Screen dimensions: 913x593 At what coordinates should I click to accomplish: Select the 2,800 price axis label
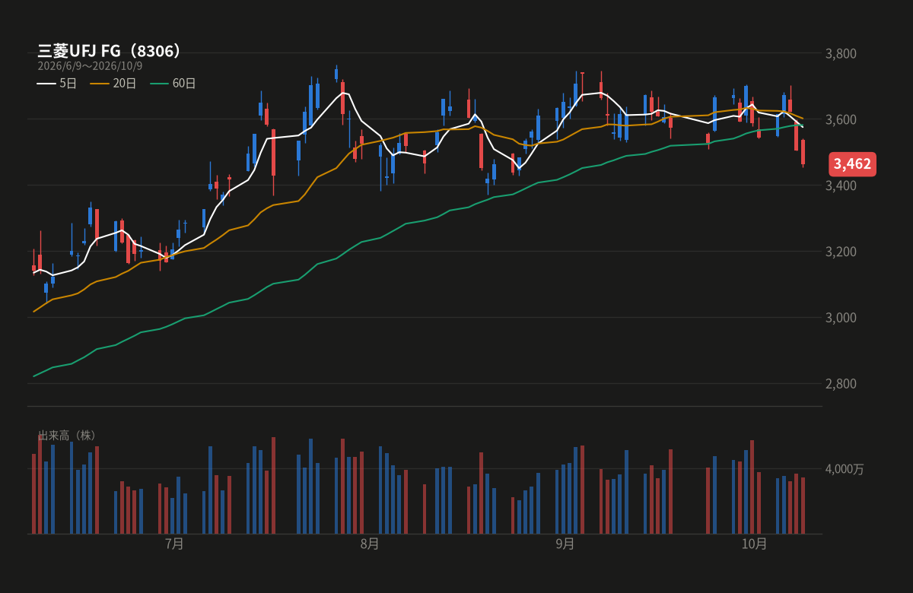pos(841,384)
